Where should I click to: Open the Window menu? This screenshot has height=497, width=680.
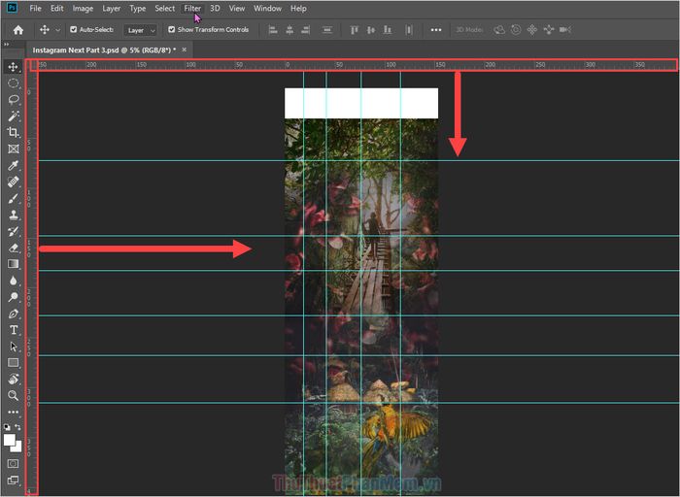(267, 8)
